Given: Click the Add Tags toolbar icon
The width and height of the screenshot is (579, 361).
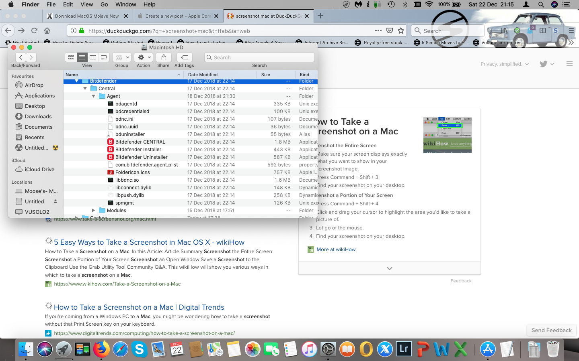Looking at the screenshot, I should coord(185,57).
